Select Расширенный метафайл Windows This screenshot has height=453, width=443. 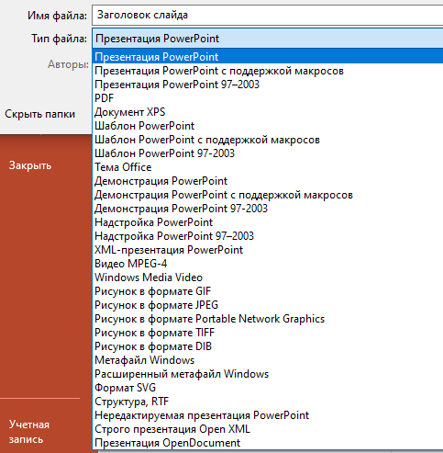coord(268,374)
